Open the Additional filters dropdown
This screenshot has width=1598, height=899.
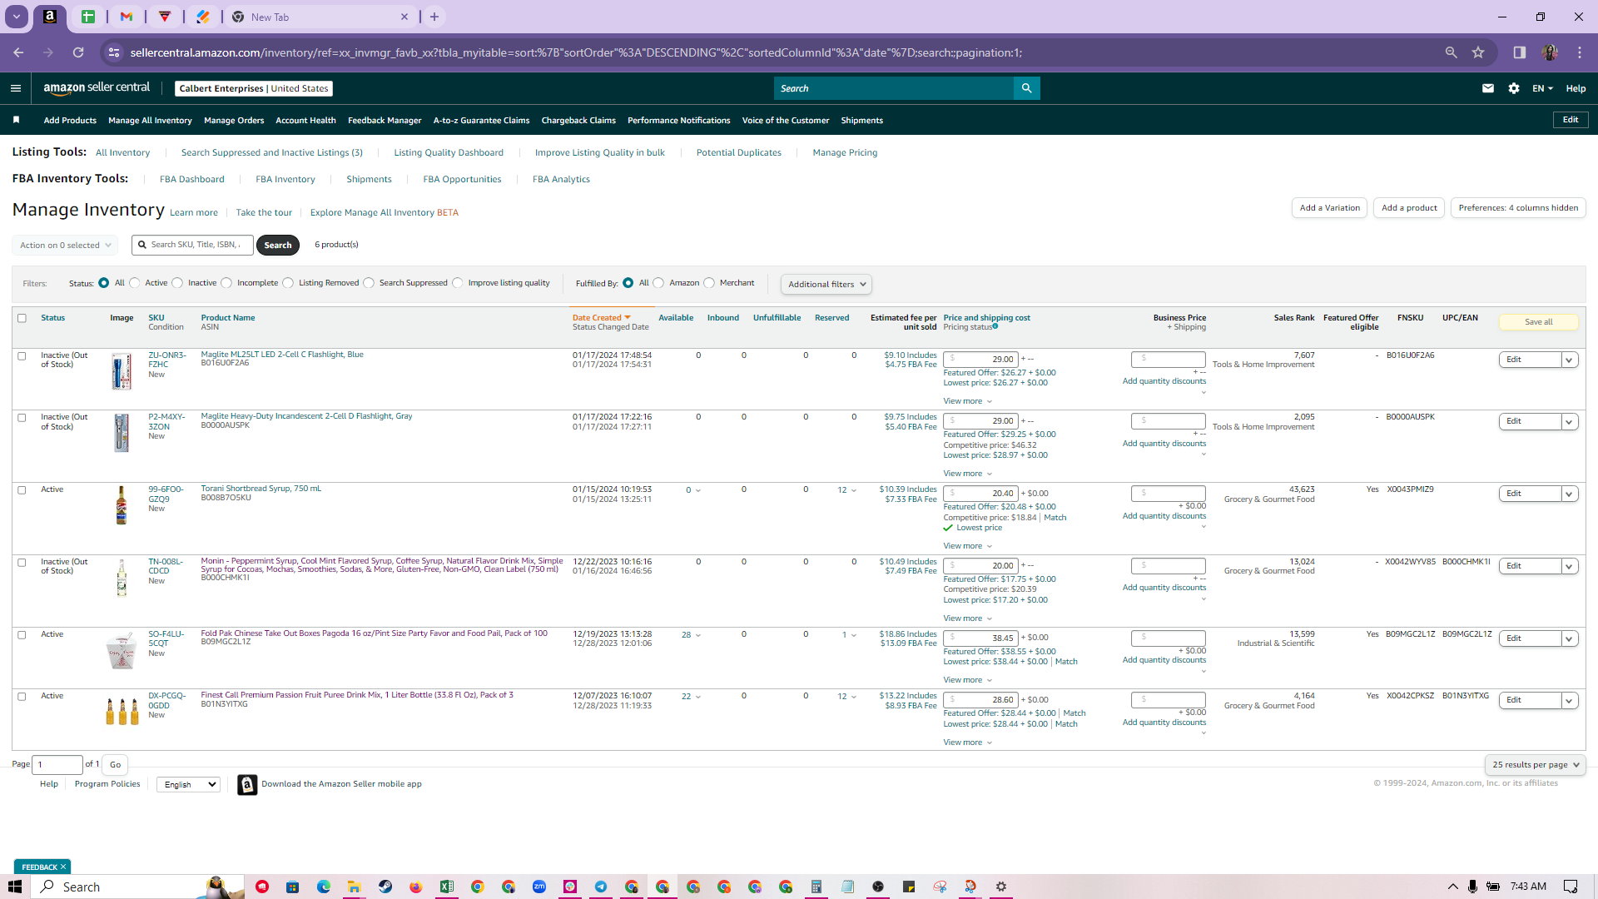coord(826,285)
